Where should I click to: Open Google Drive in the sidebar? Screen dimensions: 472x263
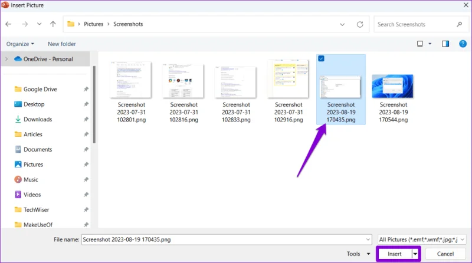[40, 89]
